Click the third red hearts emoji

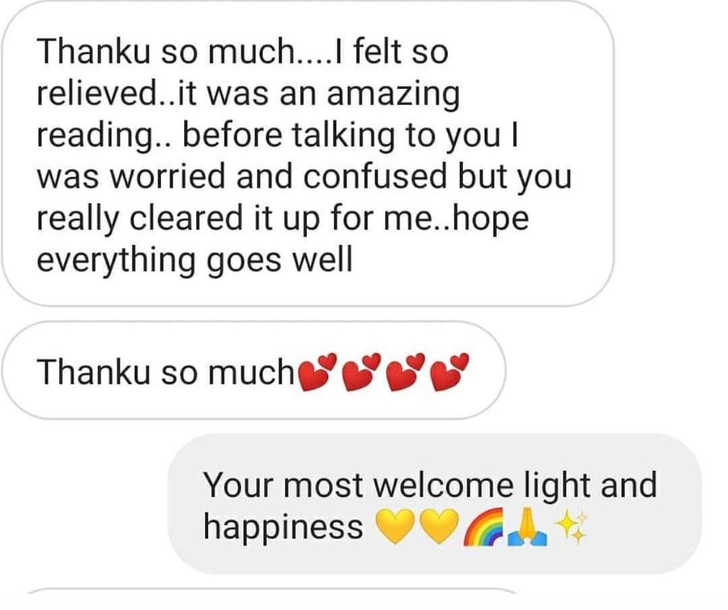pyautogui.click(x=406, y=372)
